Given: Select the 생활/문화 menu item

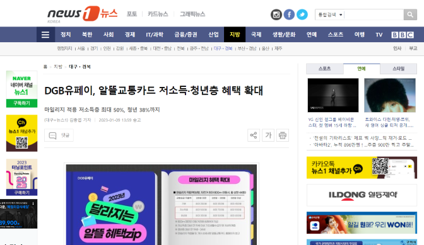Looking at the screenshot, I should [284, 35].
